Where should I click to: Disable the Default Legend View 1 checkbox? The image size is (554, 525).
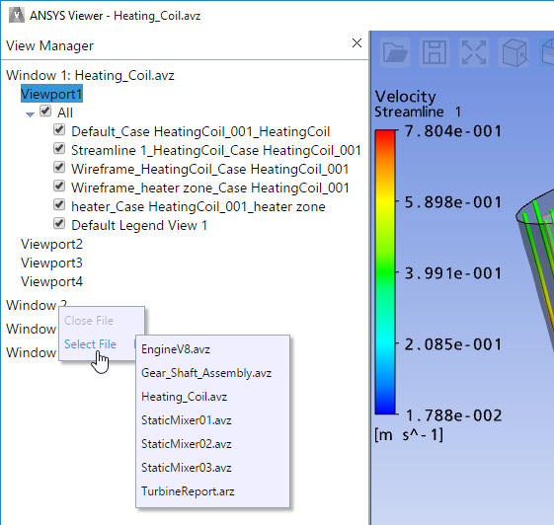pyautogui.click(x=59, y=223)
